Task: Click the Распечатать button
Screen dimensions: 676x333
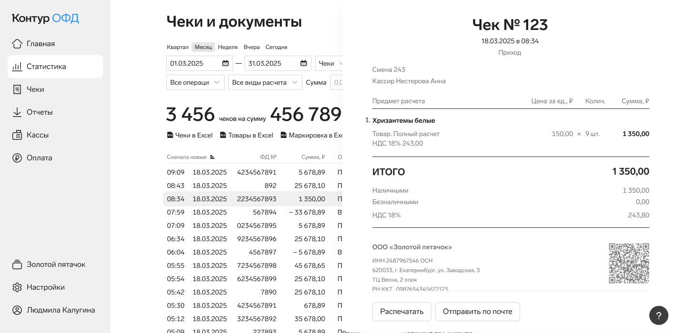Action: pos(402,312)
